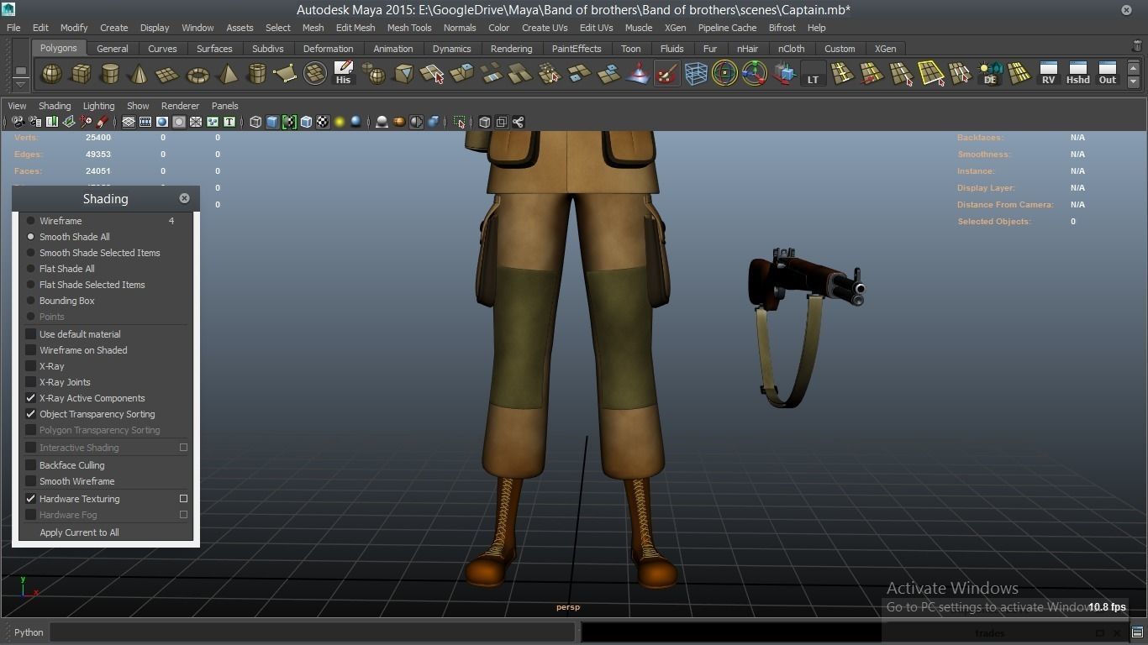Create a polygon torus from the shelf

197,74
